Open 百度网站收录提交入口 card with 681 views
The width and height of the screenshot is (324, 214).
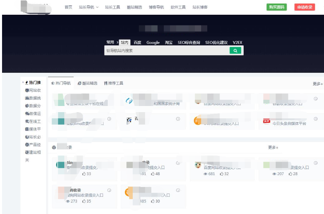(222, 169)
